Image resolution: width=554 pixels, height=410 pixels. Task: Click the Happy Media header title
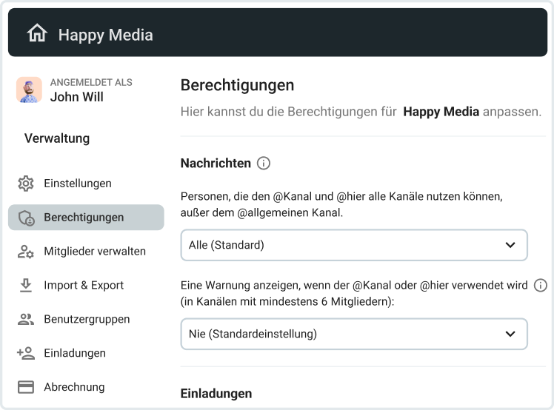pyautogui.click(x=106, y=35)
